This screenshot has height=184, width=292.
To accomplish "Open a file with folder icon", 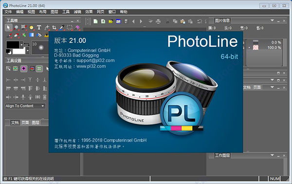I will pyautogui.click(x=111, y=21).
